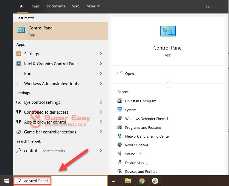
Task: Click the Windows Administrative Tools icon
Action: tap(19, 83)
